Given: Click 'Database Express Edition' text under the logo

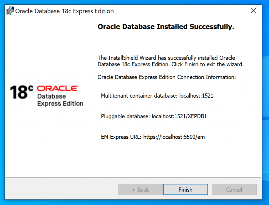Looking at the screenshot, I should pyautogui.click(x=60, y=100).
